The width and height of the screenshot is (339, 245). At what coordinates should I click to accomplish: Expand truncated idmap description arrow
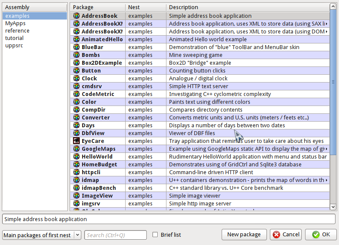(x=326, y=180)
